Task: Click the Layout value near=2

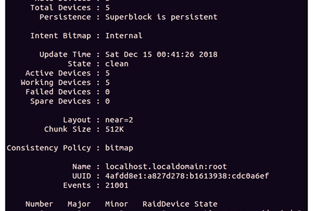Action: click(119, 120)
